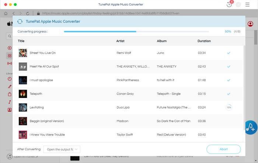Select the song title 'Levitating'

(36, 107)
